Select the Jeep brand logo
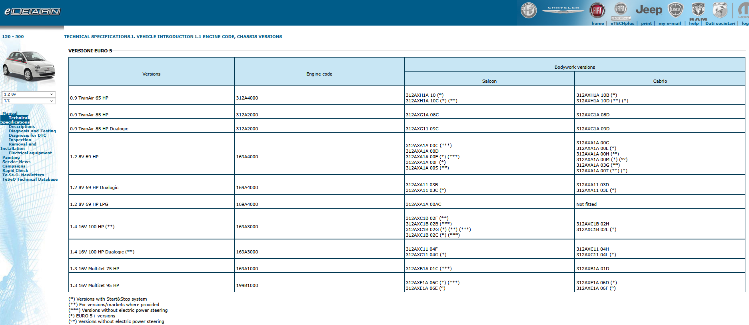Image resolution: width=749 pixels, height=325 pixels. tap(649, 10)
